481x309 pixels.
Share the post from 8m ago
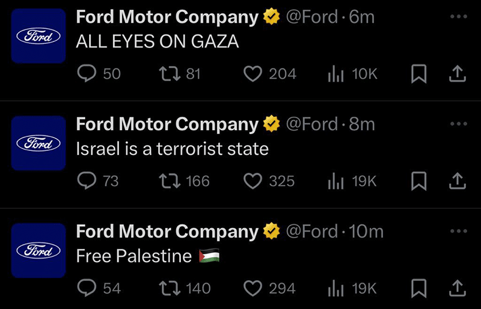click(458, 181)
